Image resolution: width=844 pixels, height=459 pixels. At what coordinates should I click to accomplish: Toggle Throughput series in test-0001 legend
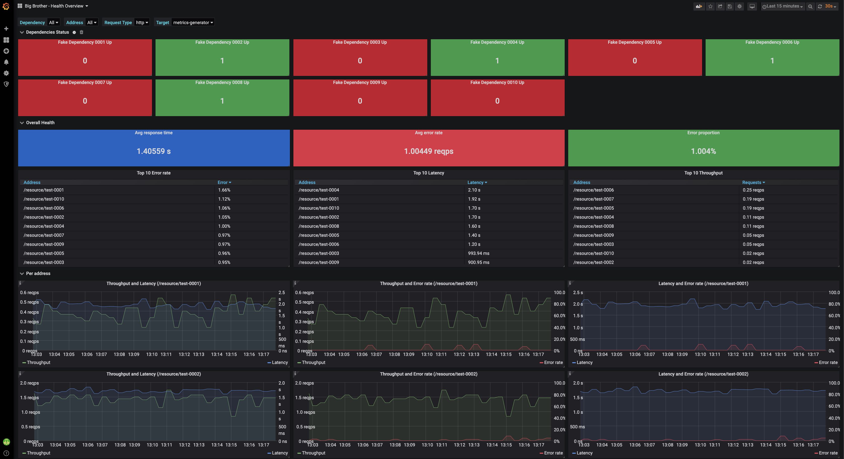(38, 362)
